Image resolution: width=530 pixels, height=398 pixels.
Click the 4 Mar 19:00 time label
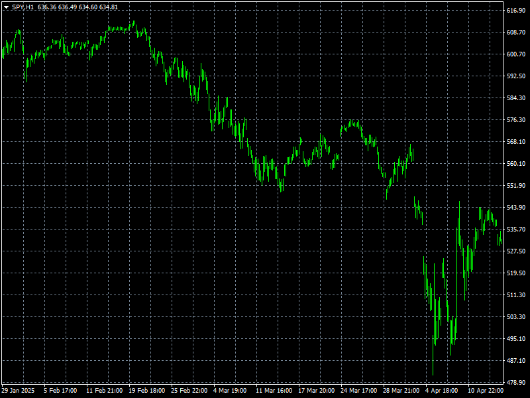point(230,391)
